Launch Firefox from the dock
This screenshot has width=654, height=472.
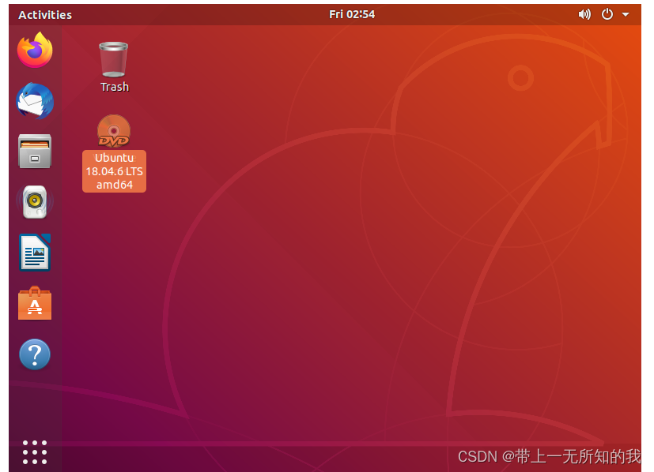click(x=35, y=50)
